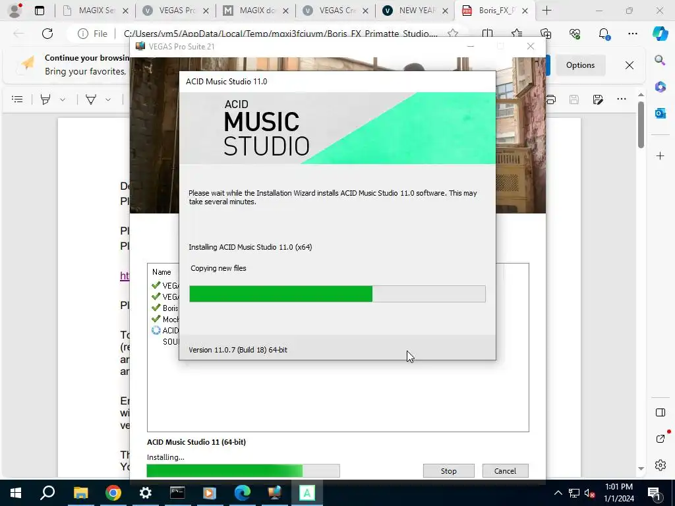The width and height of the screenshot is (675, 506).
Task: Click the Options button in Edge banner
Action: tap(580, 65)
